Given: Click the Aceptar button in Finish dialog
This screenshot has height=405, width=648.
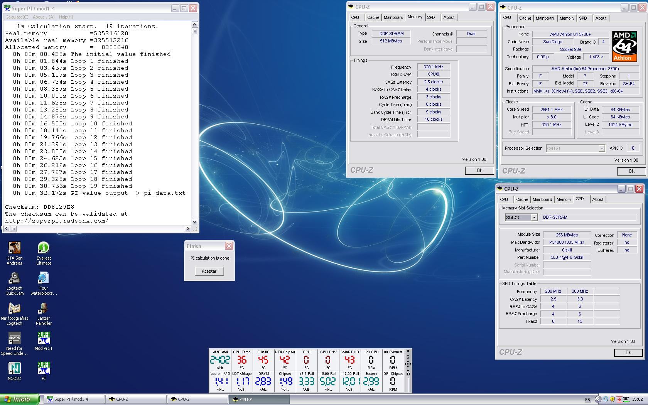Looking at the screenshot, I should click(x=209, y=271).
